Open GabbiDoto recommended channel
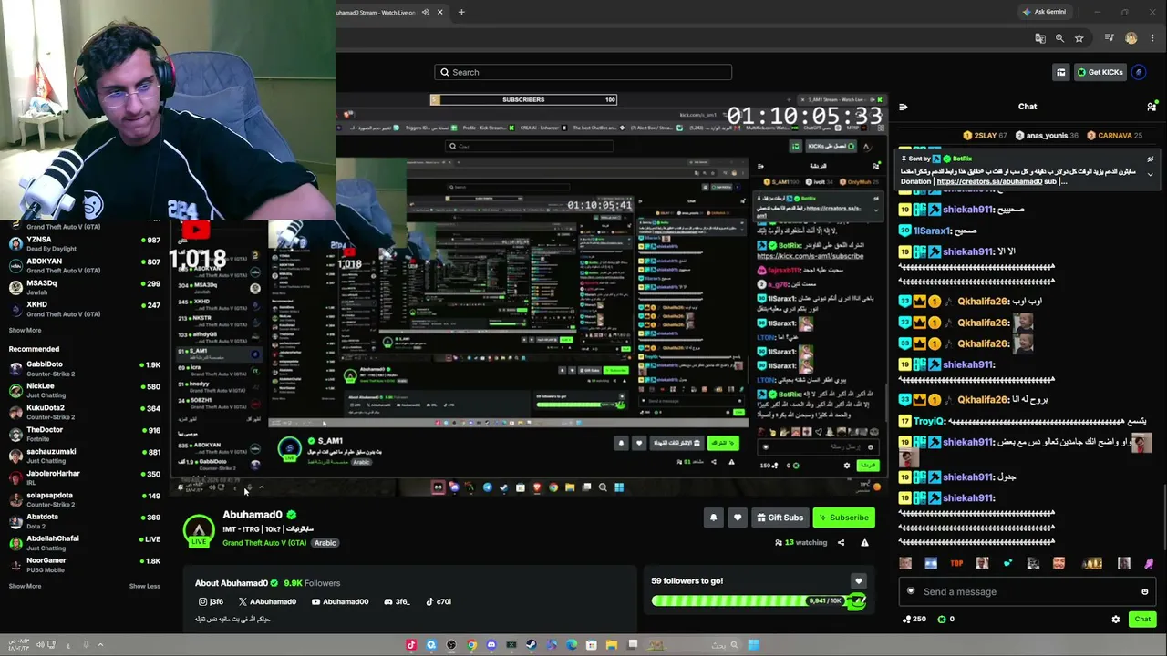 click(x=84, y=368)
